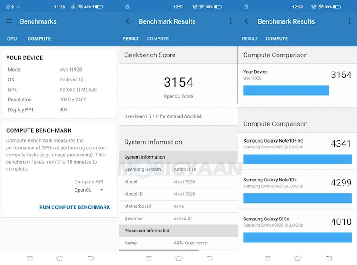Tap the 4341 score for Note10+ 5G
This screenshot has width=357, height=265.
click(341, 143)
